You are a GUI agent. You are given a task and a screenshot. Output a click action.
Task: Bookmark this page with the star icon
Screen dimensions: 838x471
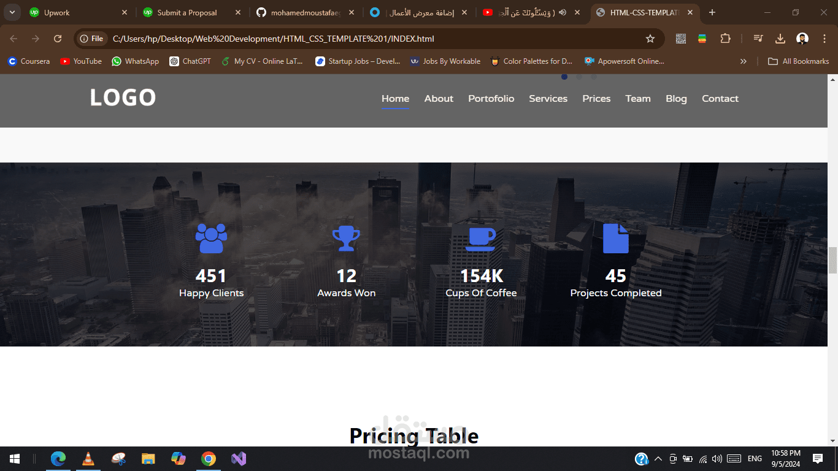click(x=650, y=39)
